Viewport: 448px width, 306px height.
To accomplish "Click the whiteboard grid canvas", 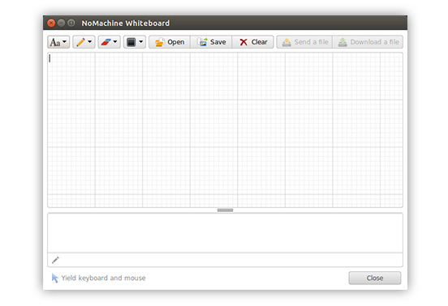I will point(225,130).
